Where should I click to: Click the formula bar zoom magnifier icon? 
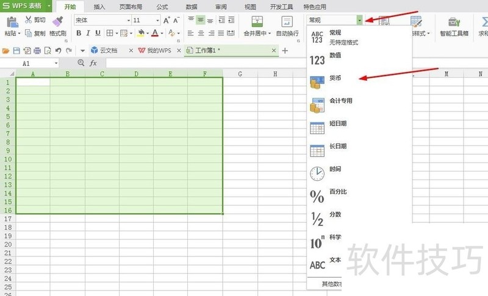pyautogui.click(x=81, y=63)
